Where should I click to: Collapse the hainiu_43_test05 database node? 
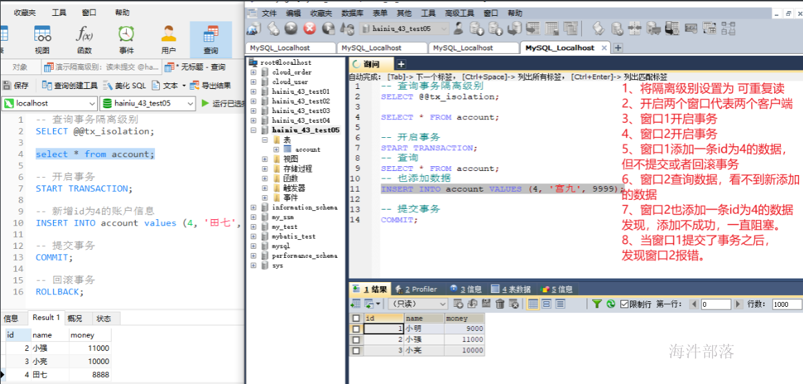pyautogui.click(x=254, y=130)
